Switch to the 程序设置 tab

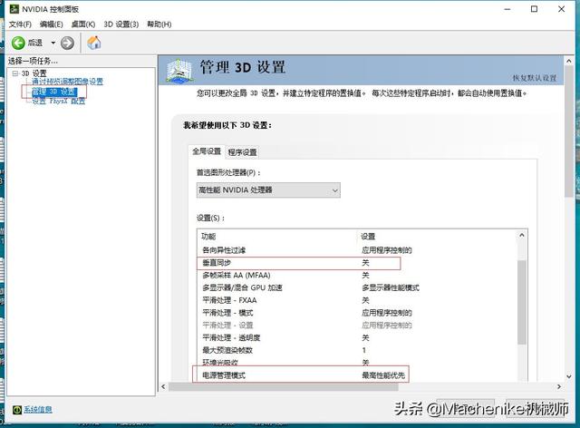pos(242,152)
